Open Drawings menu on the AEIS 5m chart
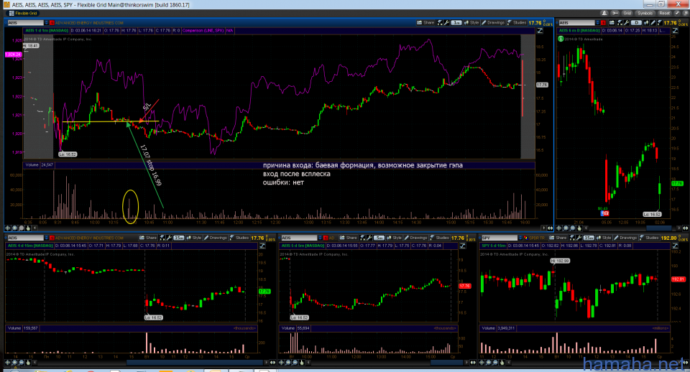Viewport: 690px width, 372px height. point(416,238)
